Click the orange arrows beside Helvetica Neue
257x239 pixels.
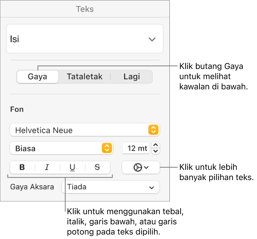[x=153, y=130]
